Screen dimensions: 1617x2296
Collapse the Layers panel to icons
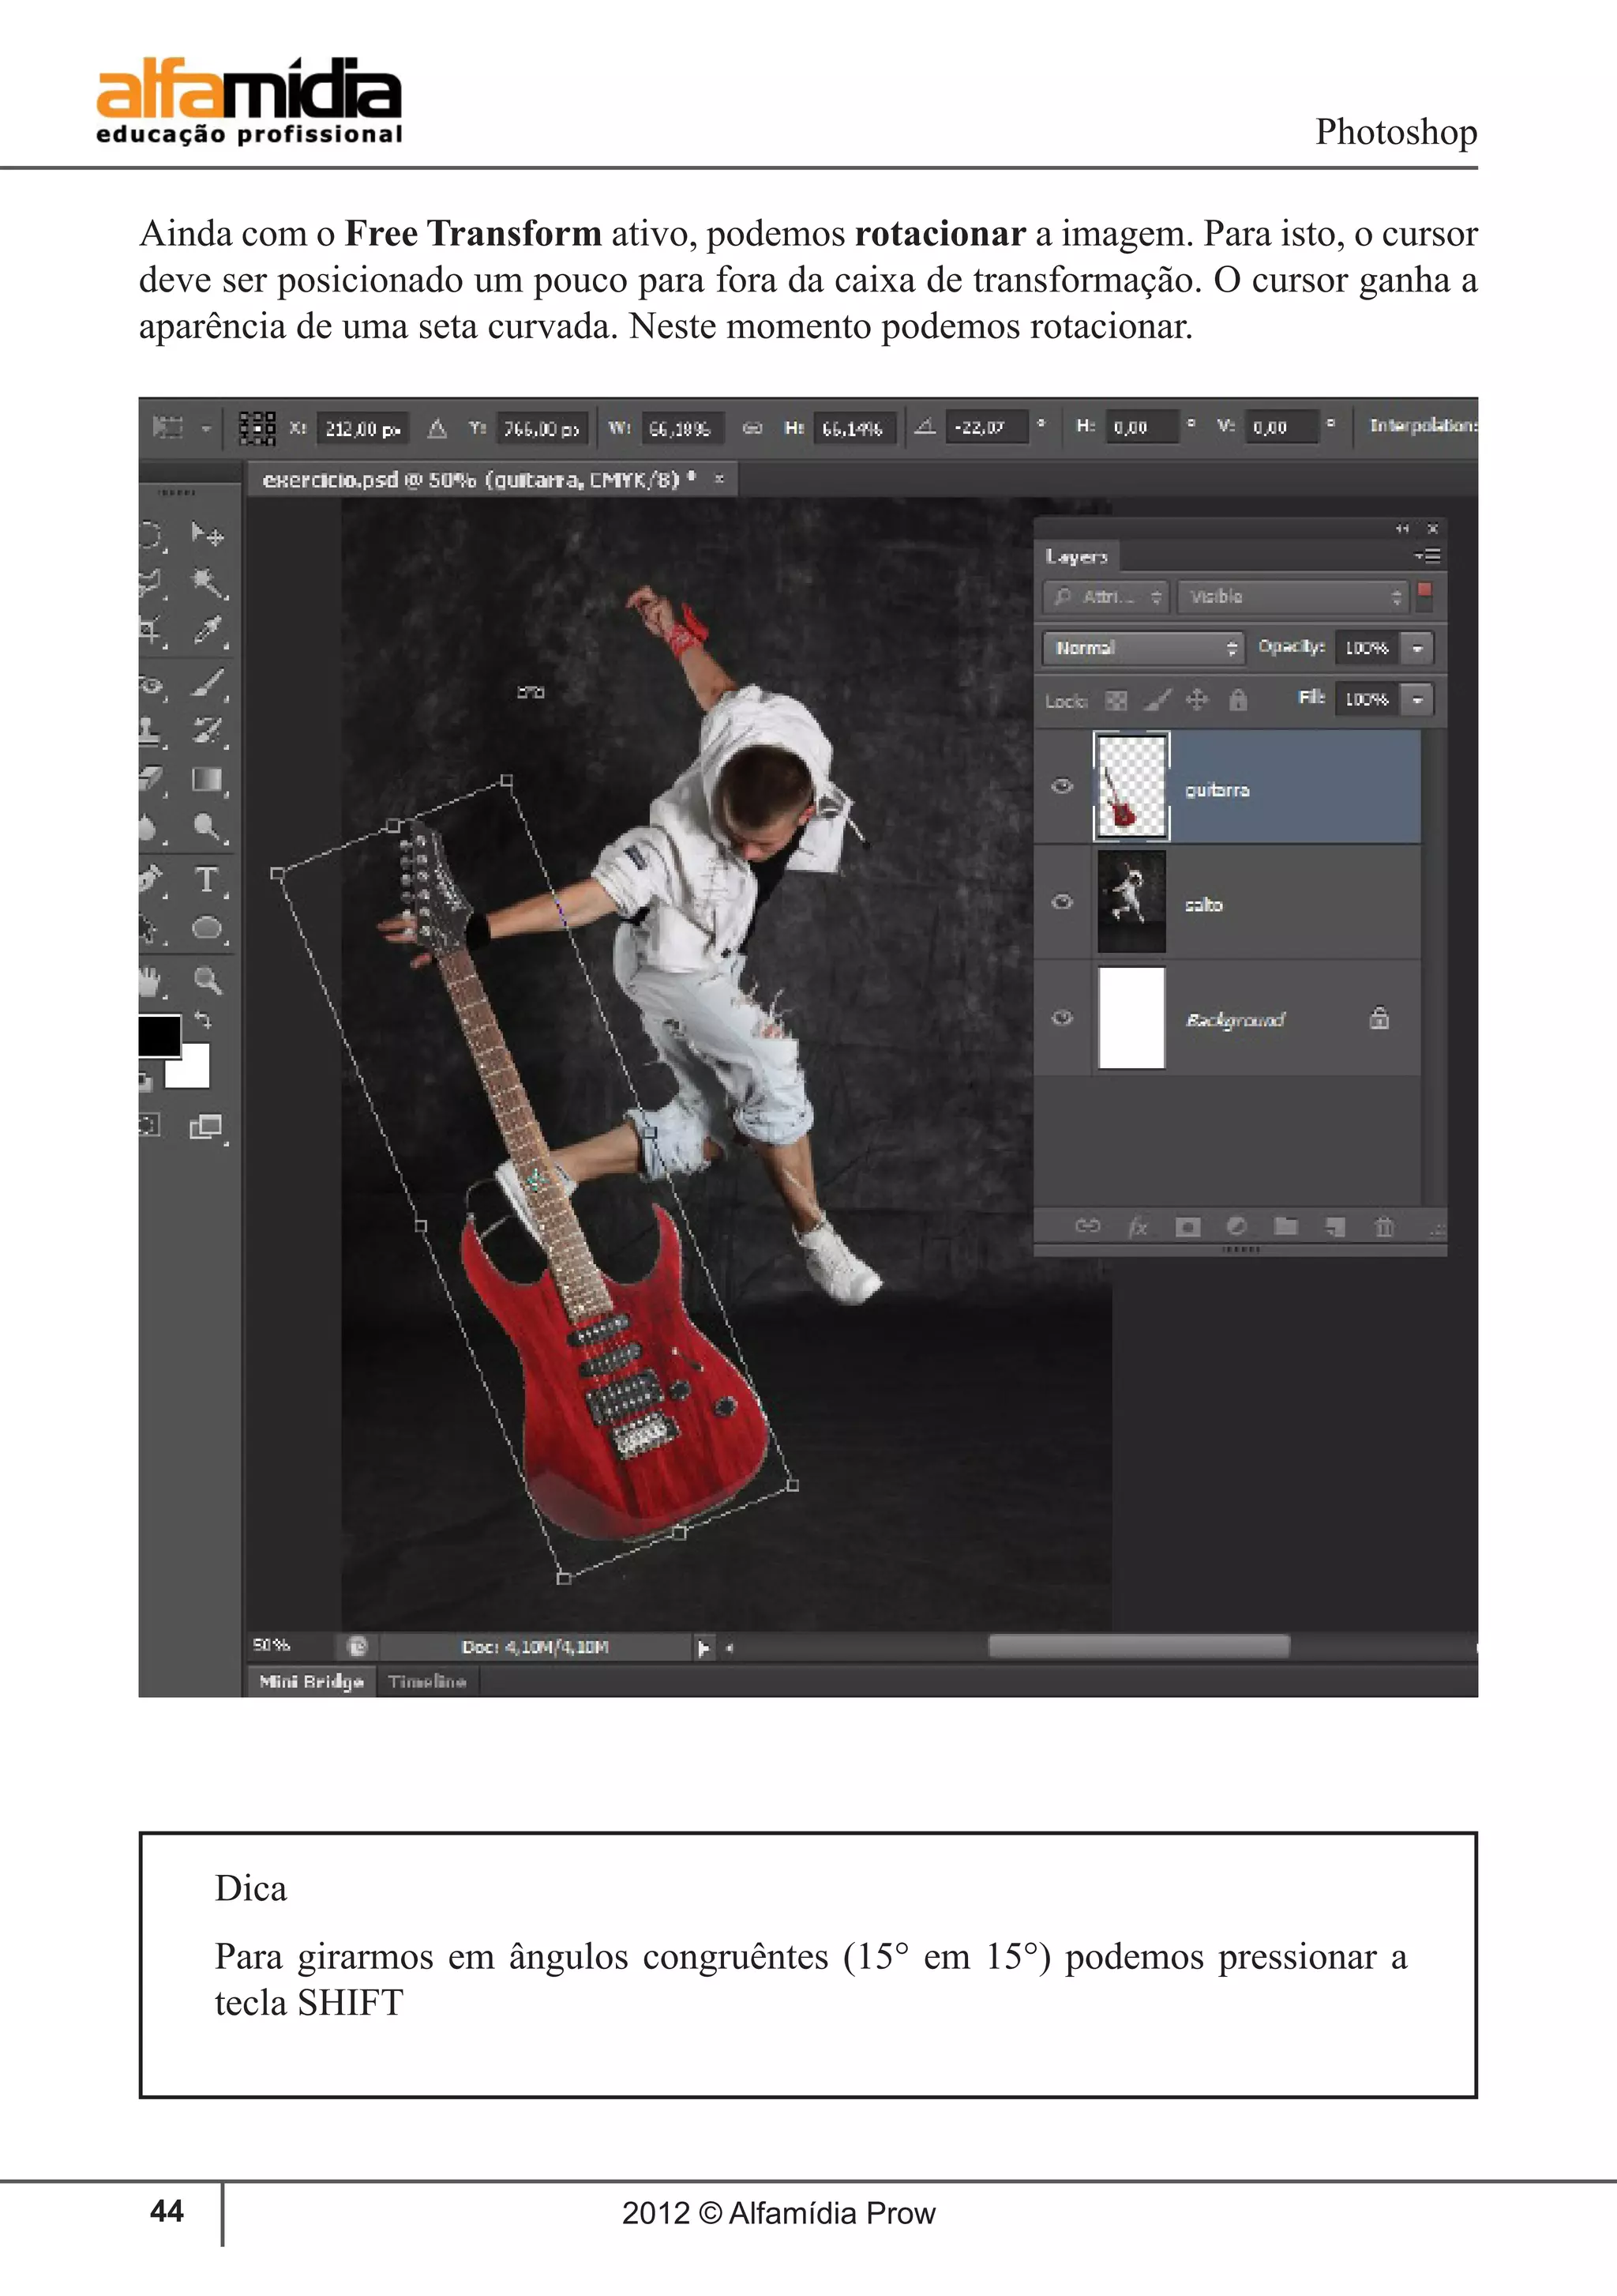click(1402, 528)
